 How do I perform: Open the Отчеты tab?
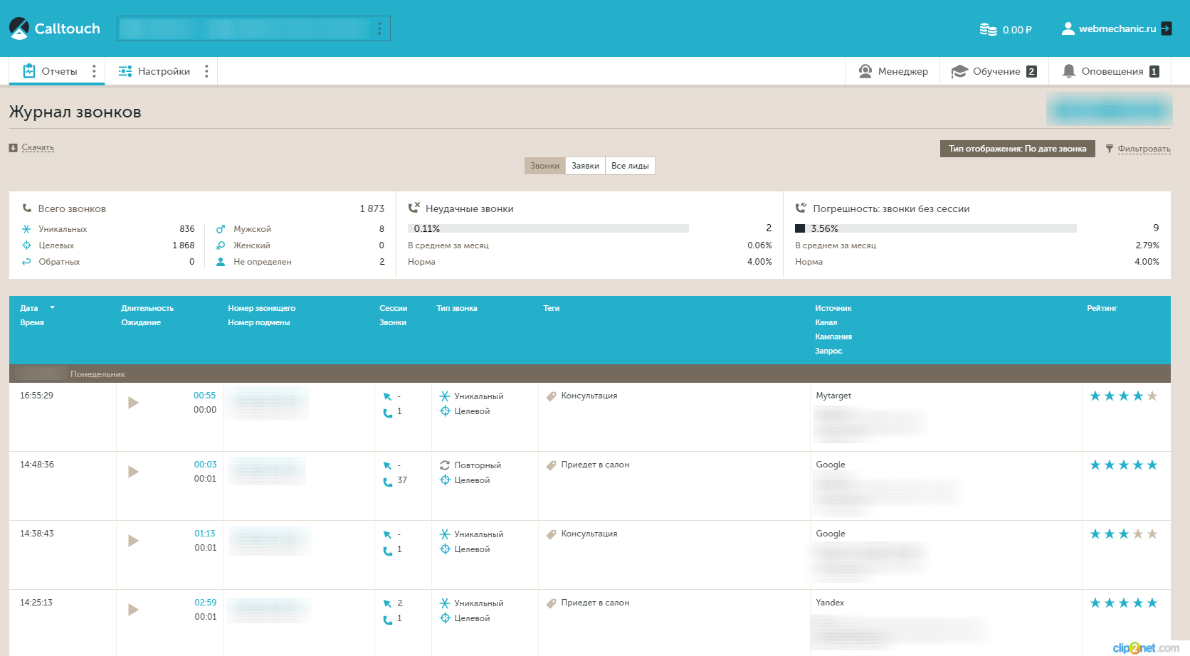click(x=51, y=71)
